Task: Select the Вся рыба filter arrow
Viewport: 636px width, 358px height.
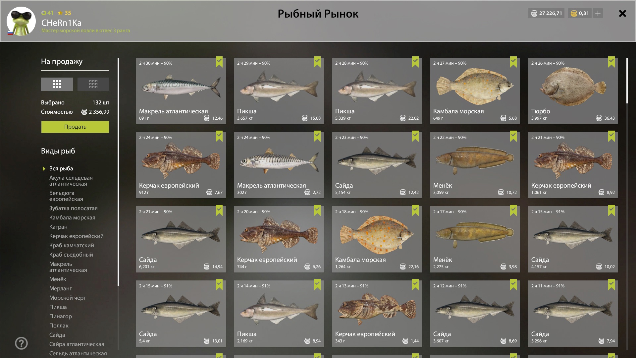Action: 44,169
